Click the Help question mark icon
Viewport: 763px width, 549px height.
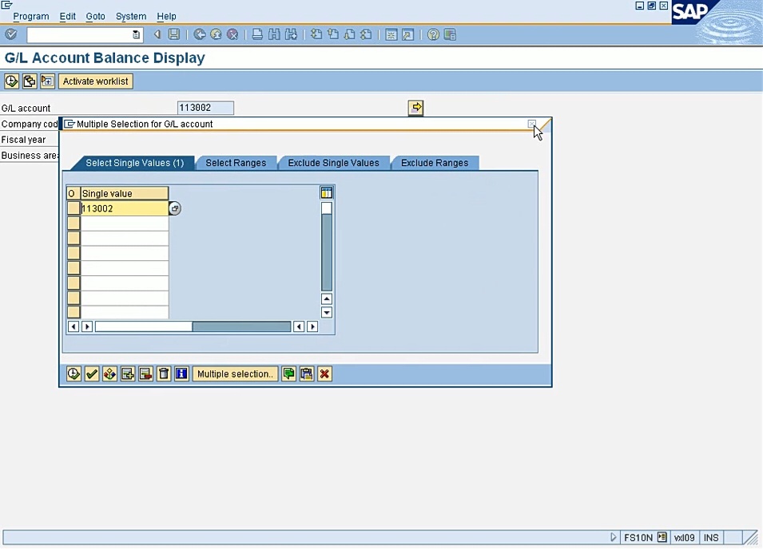pyautogui.click(x=433, y=34)
